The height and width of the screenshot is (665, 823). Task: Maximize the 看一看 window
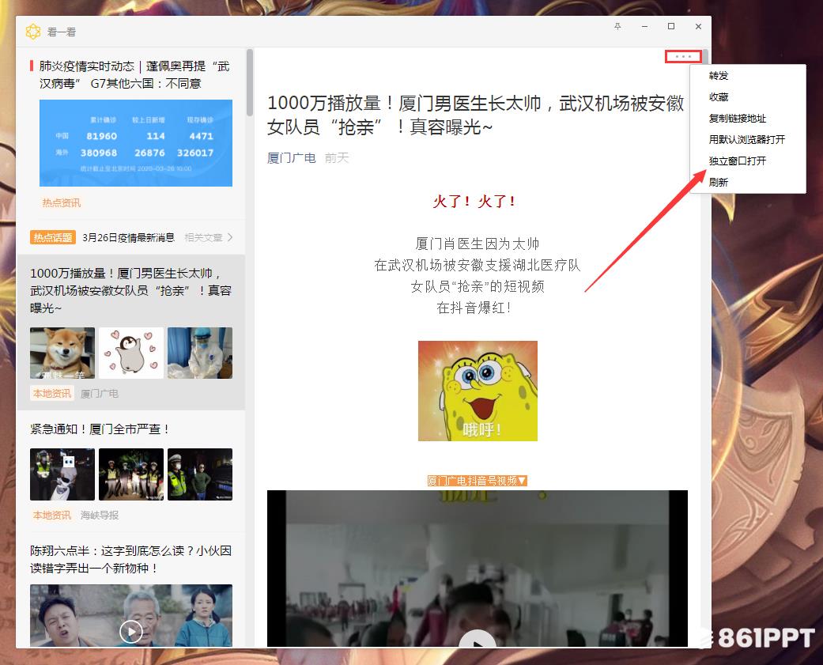click(670, 26)
